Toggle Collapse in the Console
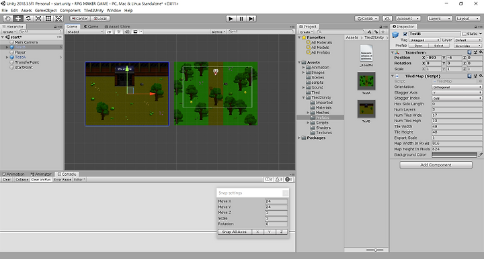 22,179
